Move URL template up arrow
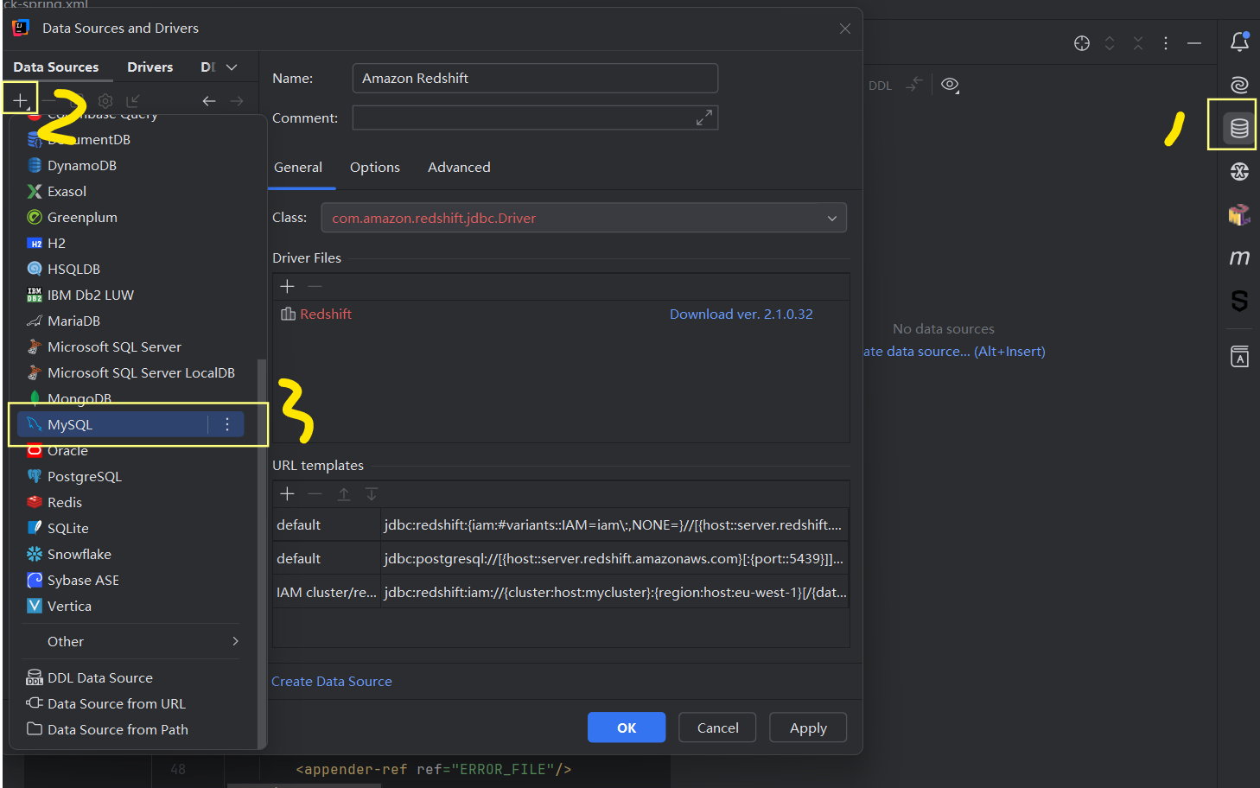The width and height of the screenshot is (1260, 788). pyautogui.click(x=343, y=493)
